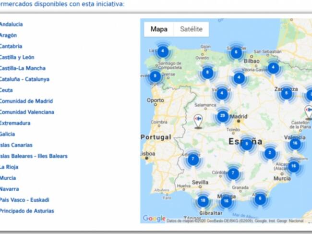Open the Comunidad de Madrid link
Viewport: 312px width, 234px height.
point(26,101)
